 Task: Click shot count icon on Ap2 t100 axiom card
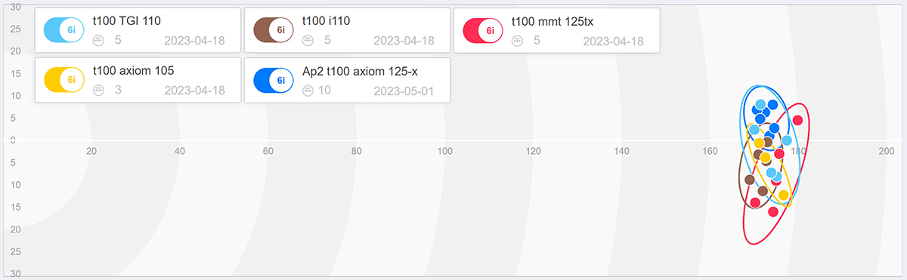click(308, 91)
